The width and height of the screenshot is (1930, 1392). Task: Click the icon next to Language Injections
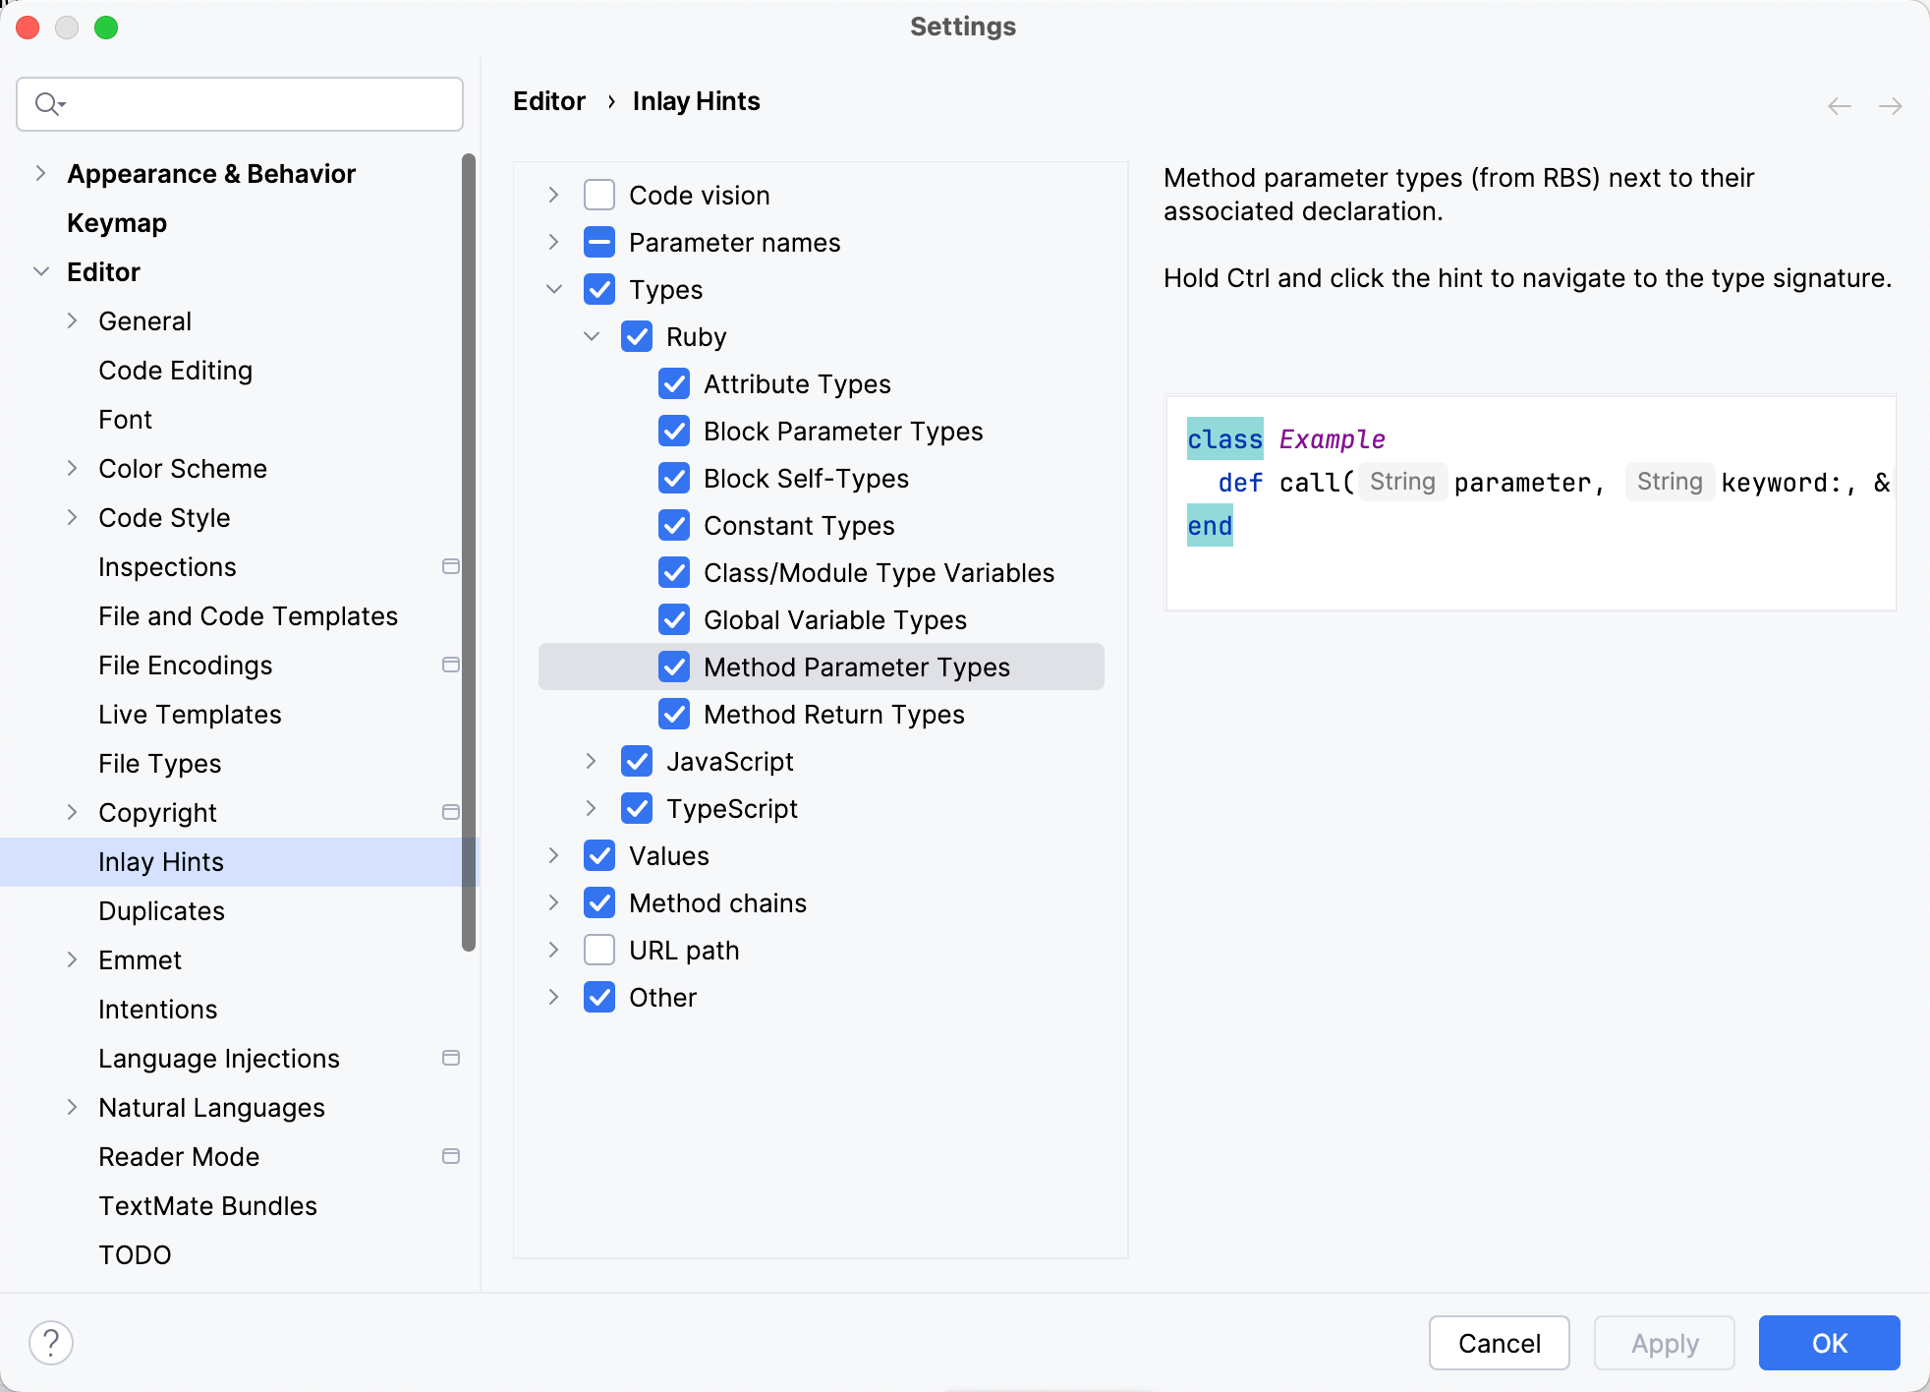pos(451,1058)
